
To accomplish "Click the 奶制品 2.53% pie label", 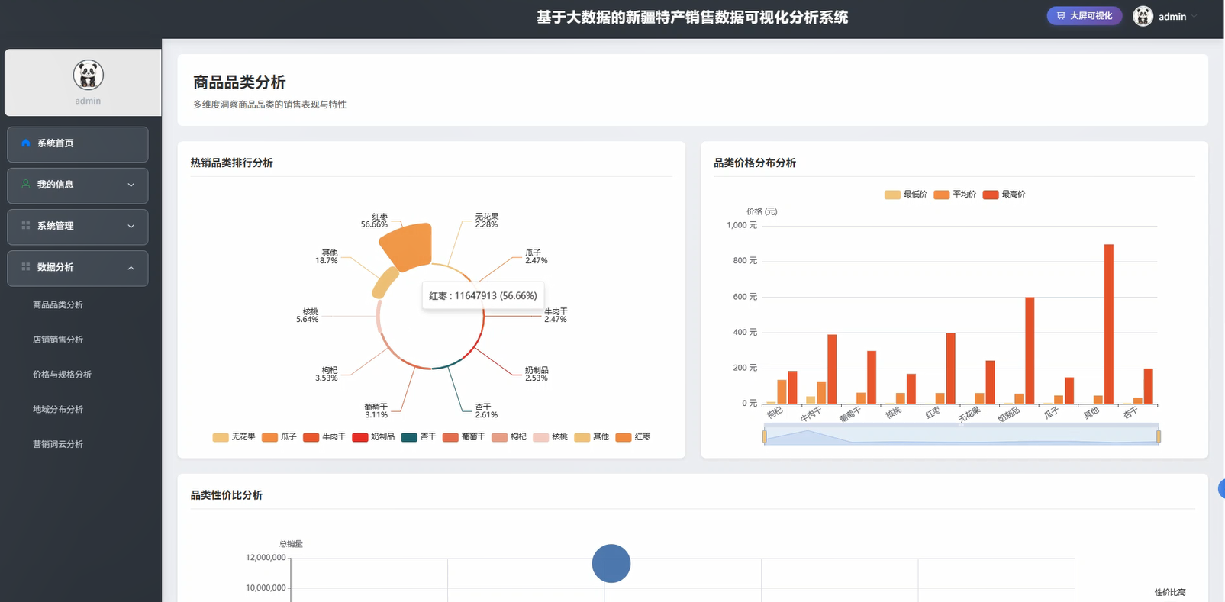I will click(537, 374).
